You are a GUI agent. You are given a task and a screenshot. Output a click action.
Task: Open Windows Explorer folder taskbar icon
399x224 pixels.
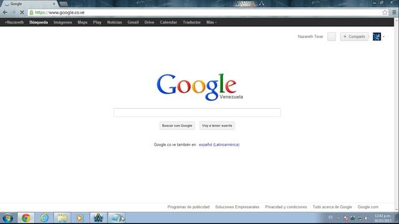62,218
